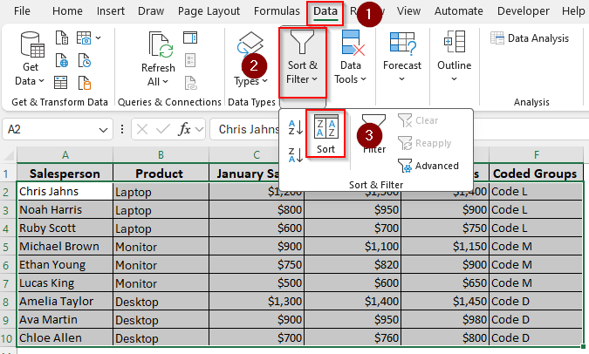Open the Data Tools dropdown
Image resolution: width=589 pixels, height=354 pixels.
pyautogui.click(x=350, y=58)
